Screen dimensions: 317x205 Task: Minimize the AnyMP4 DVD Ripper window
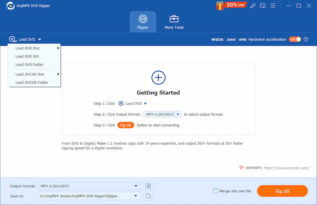click(x=289, y=6)
